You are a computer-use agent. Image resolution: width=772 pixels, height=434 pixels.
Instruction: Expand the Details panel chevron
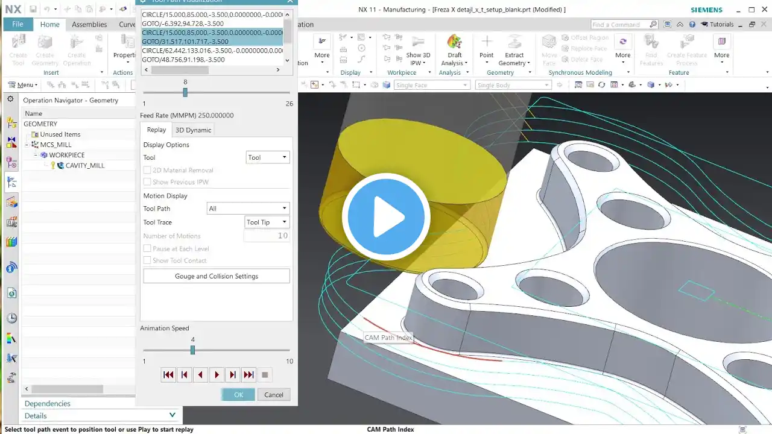click(172, 415)
